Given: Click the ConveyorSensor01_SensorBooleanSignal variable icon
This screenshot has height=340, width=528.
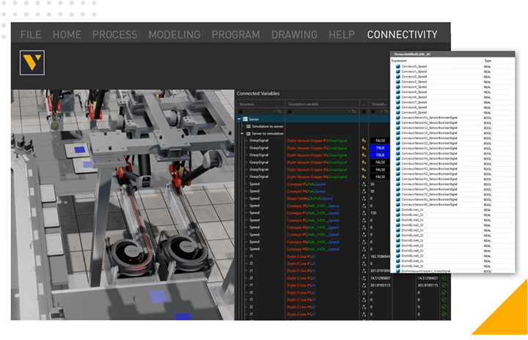Looking at the screenshot, I should 398,117.
